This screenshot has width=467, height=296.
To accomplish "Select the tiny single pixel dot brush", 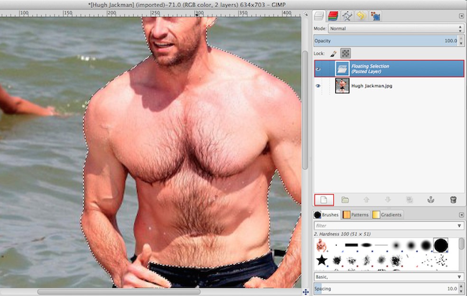I will 336,245.
